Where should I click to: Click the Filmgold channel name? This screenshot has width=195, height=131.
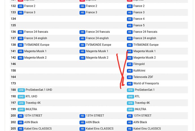139,64
